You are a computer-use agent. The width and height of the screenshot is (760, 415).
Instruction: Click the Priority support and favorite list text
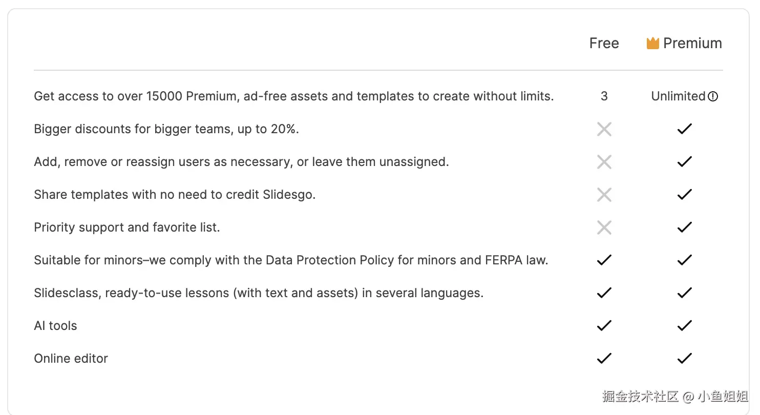(127, 227)
